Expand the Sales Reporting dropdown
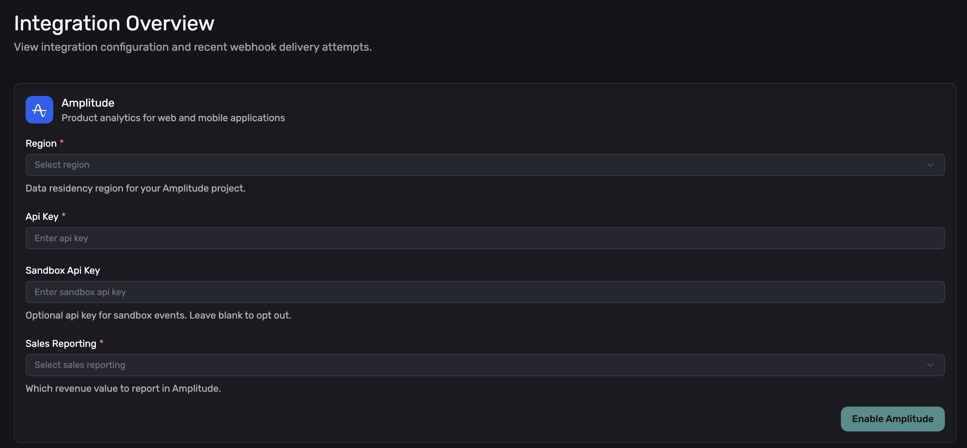Image resolution: width=967 pixels, height=448 pixels. (x=484, y=365)
